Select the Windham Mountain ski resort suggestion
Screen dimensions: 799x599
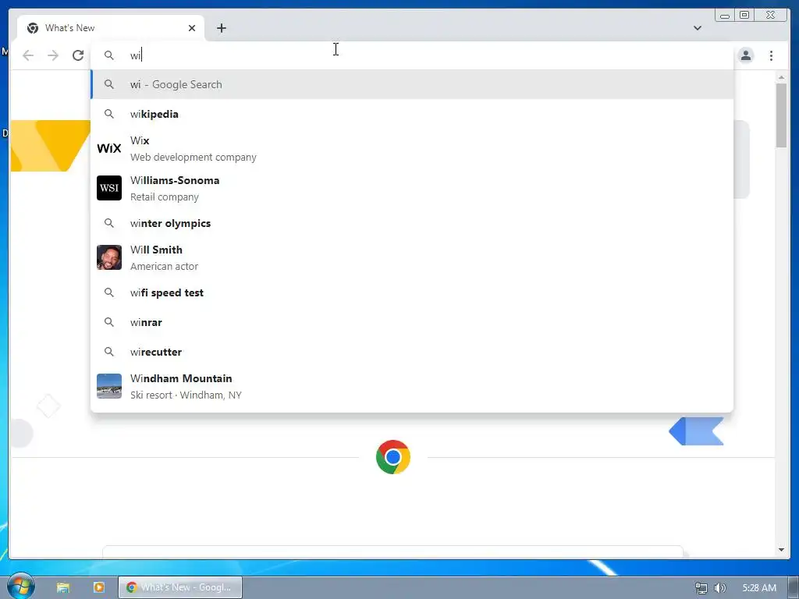pos(412,387)
